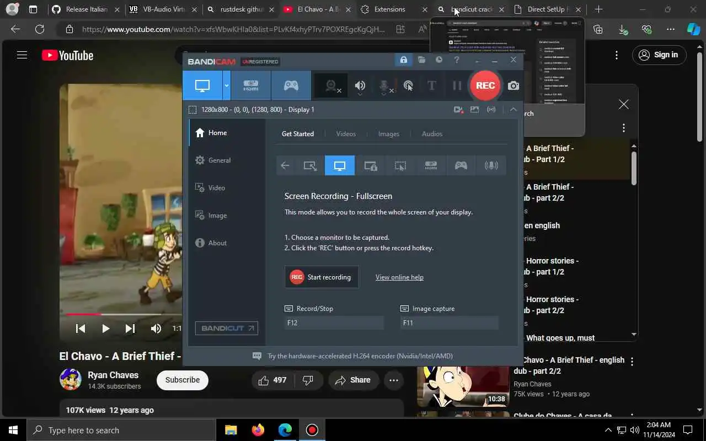
Task: Click the lock icon in Bandicam title bar
Action: click(x=404, y=60)
